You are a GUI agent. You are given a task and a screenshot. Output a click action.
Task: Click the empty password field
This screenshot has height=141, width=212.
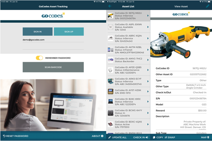53,47
